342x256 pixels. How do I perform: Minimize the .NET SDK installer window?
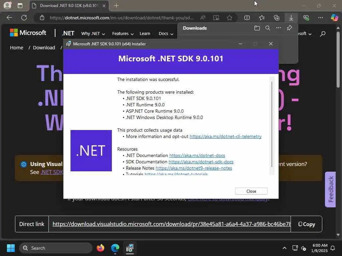(240, 44)
